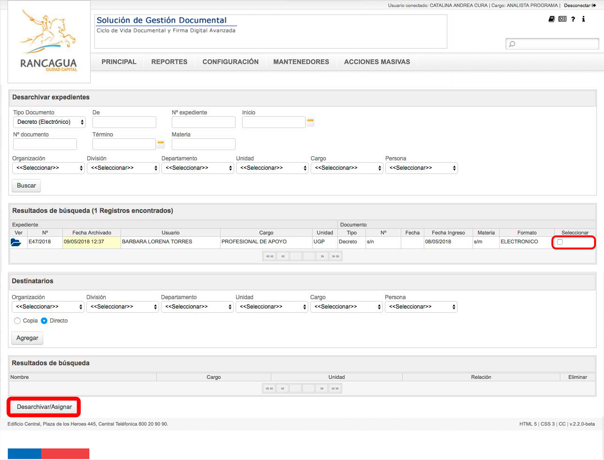
Task: Focus the Materia input field
Action: click(204, 144)
